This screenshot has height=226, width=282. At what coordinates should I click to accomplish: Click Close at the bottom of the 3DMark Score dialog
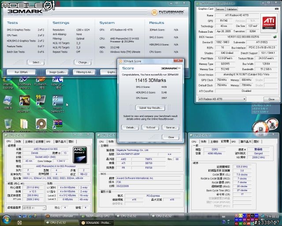171,137
